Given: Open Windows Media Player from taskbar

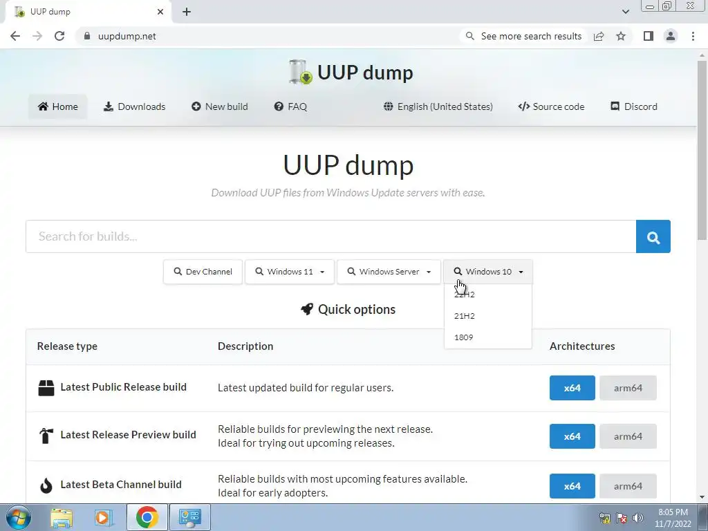Looking at the screenshot, I should point(104,517).
